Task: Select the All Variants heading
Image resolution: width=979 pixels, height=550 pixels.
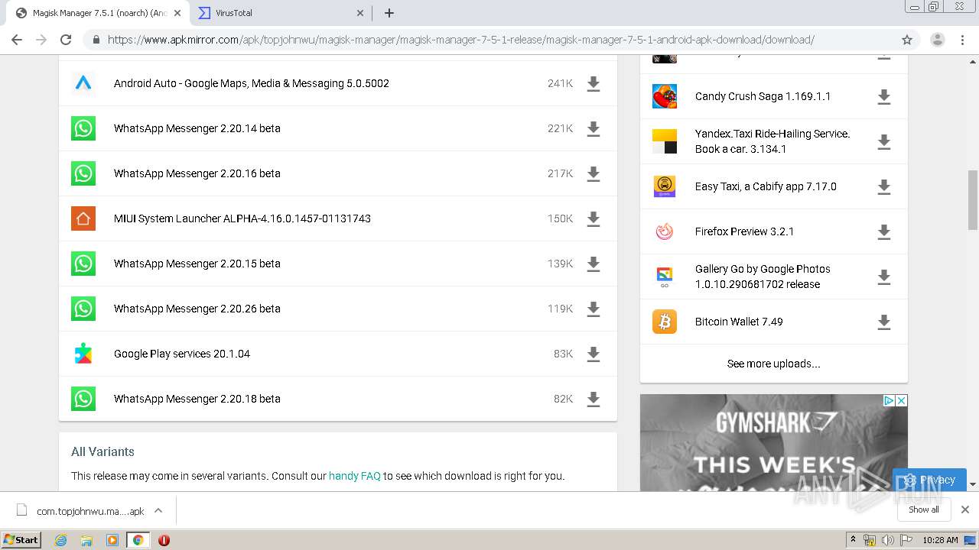Action: pyautogui.click(x=102, y=451)
